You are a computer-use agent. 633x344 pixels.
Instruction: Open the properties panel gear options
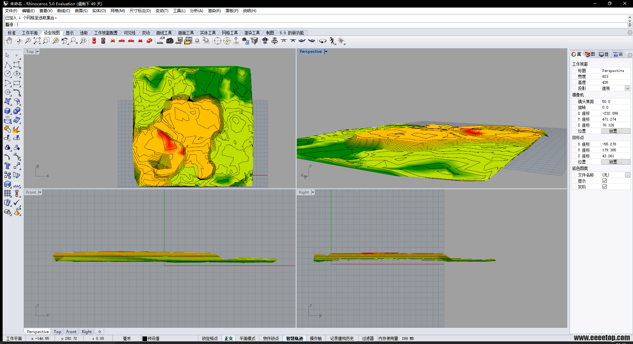tap(630, 55)
